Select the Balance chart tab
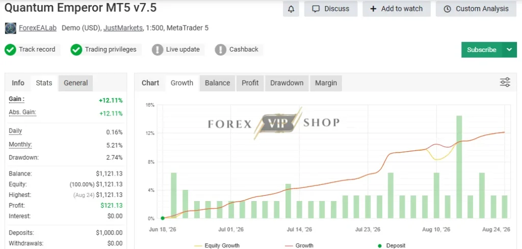Screen dimensions: 522x249 (x=217, y=83)
